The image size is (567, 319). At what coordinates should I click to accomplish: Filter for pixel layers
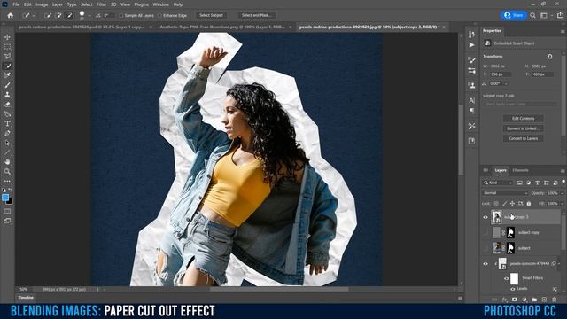[520, 183]
